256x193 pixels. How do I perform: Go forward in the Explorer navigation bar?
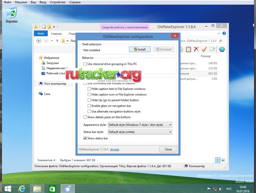pos(46,41)
